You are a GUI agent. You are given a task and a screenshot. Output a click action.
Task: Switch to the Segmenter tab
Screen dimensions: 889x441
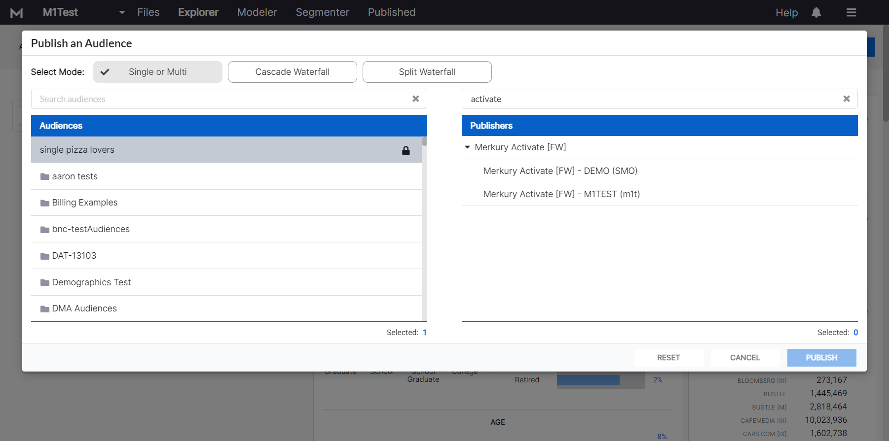[323, 12]
